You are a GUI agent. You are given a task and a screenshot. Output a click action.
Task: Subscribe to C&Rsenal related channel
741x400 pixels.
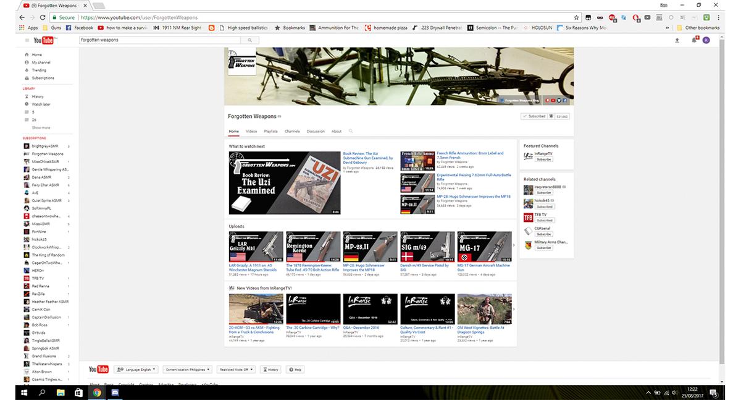coord(544,234)
